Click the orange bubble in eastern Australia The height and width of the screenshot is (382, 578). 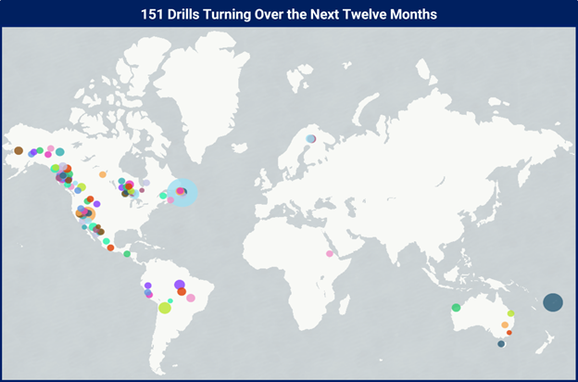[505, 325]
